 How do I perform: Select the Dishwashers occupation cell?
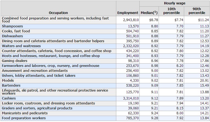[12, 36]
